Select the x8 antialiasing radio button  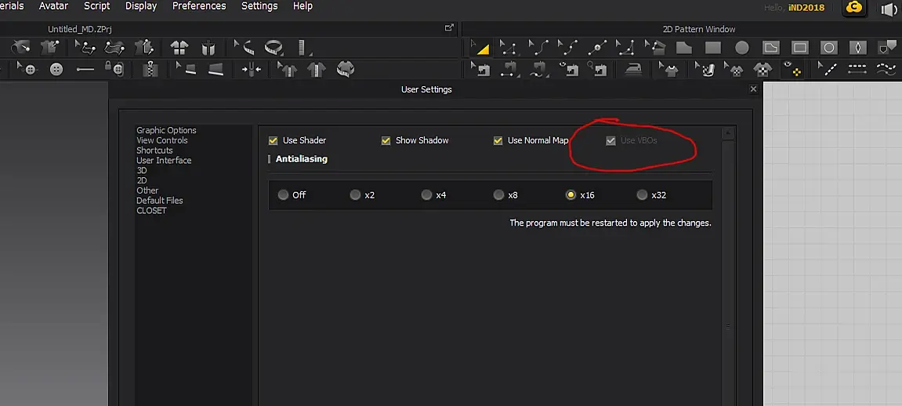coord(498,195)
